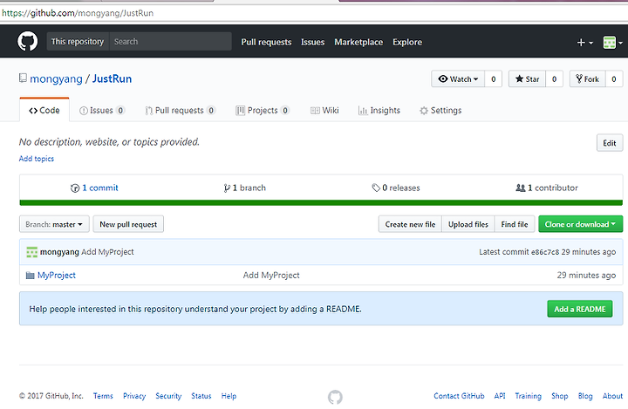Click Pull requests in the top navigation
The width and height of the screenshot is (628, 409).
[x=266, y=42]
